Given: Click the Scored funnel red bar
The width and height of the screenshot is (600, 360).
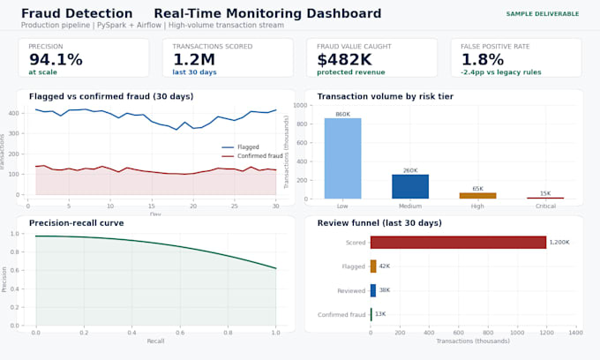Looking at the screenshot, I should click(459, 243).
